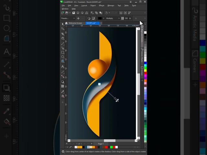
Task: Open the Presets dropdown
Action: [x=68, y=18]
